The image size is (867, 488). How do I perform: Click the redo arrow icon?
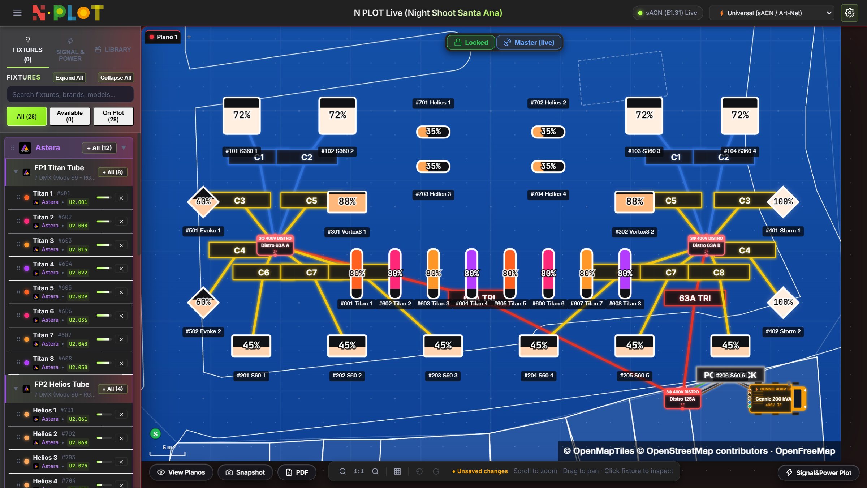coord(436,471)
